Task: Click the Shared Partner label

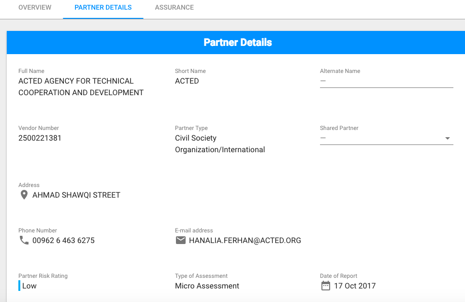Action: (x=339, y=128)
